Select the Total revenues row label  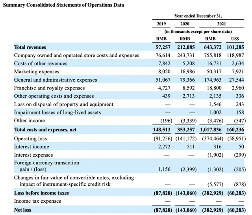pos(30,47)
